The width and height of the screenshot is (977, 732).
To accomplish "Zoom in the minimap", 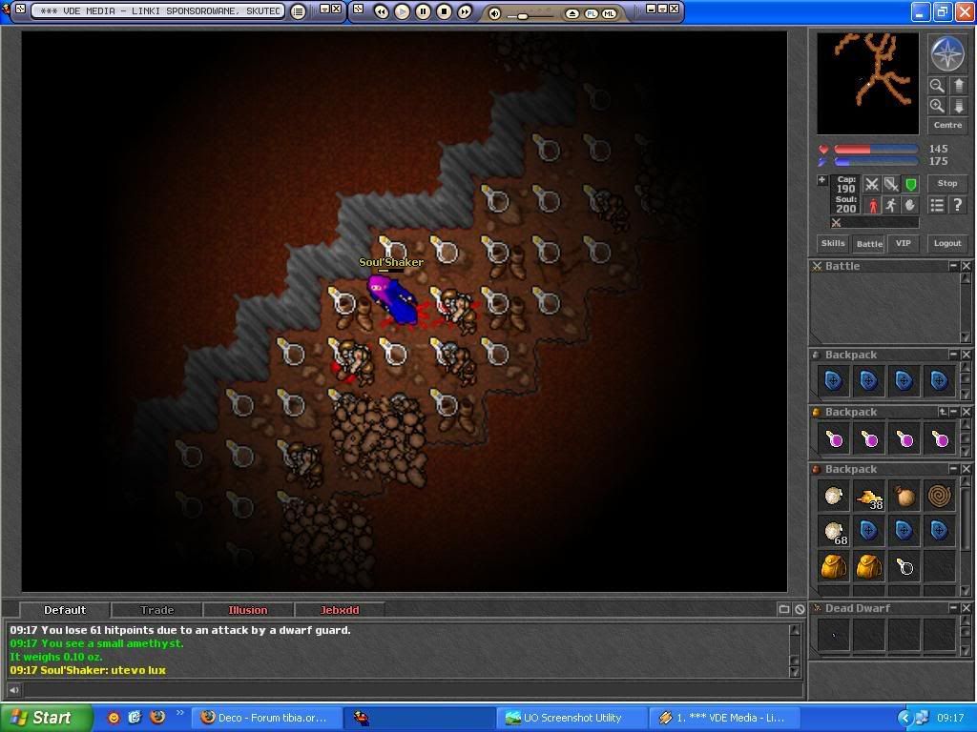I will click(936, 106).
